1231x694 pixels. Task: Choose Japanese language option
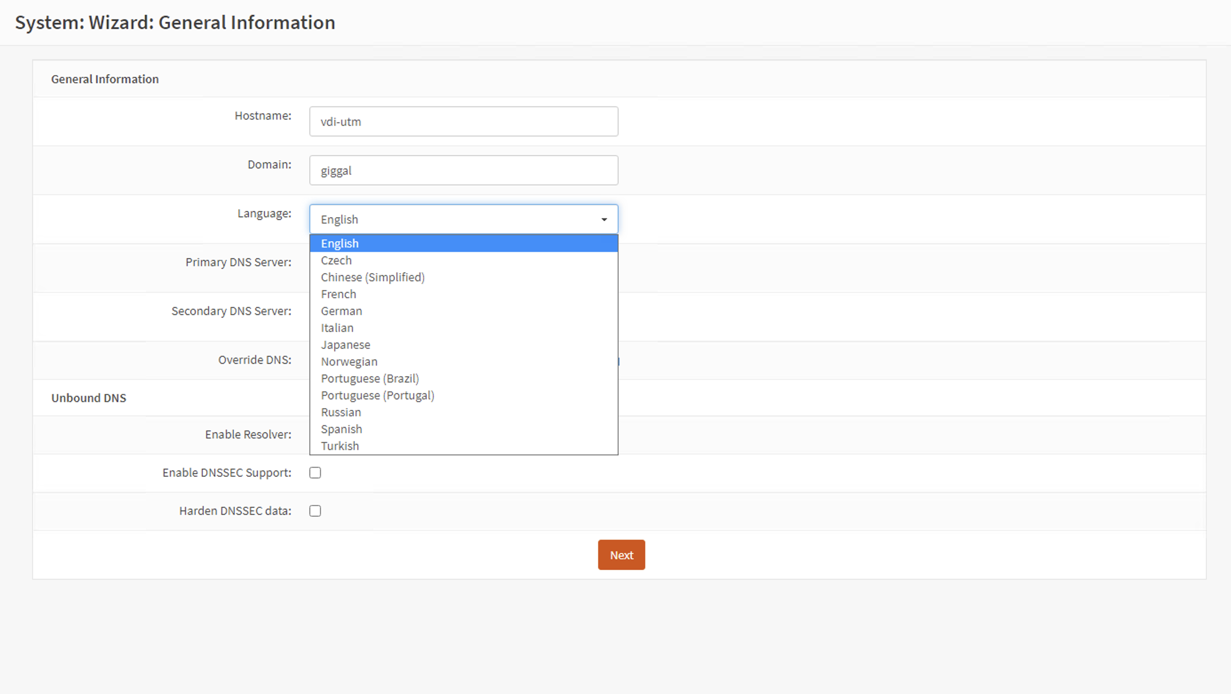pyautogui.click(x=345, y=345)
